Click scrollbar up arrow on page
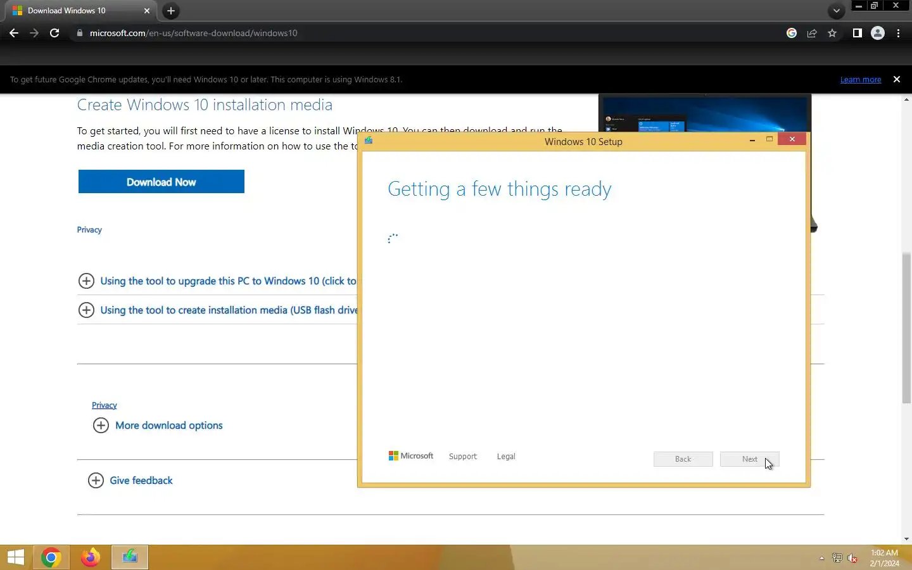 point(906,99)
